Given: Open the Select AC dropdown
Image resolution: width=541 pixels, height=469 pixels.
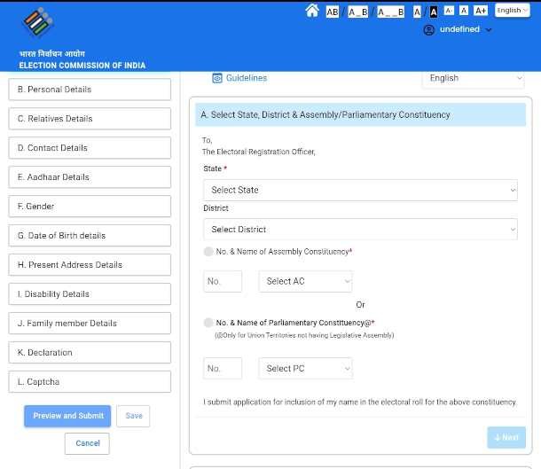Looking at the screenshot, I should pyautogui.click(x=305, y=281).
